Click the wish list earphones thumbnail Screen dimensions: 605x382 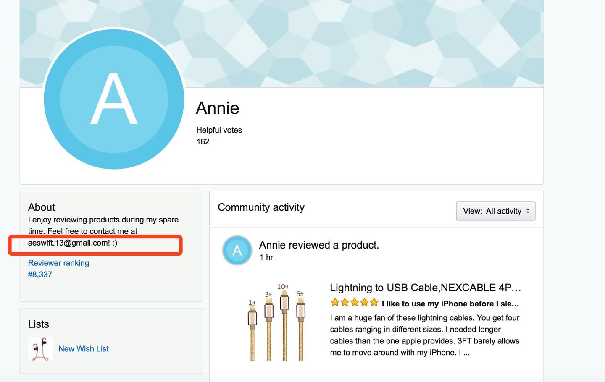[x=40, y=349]
